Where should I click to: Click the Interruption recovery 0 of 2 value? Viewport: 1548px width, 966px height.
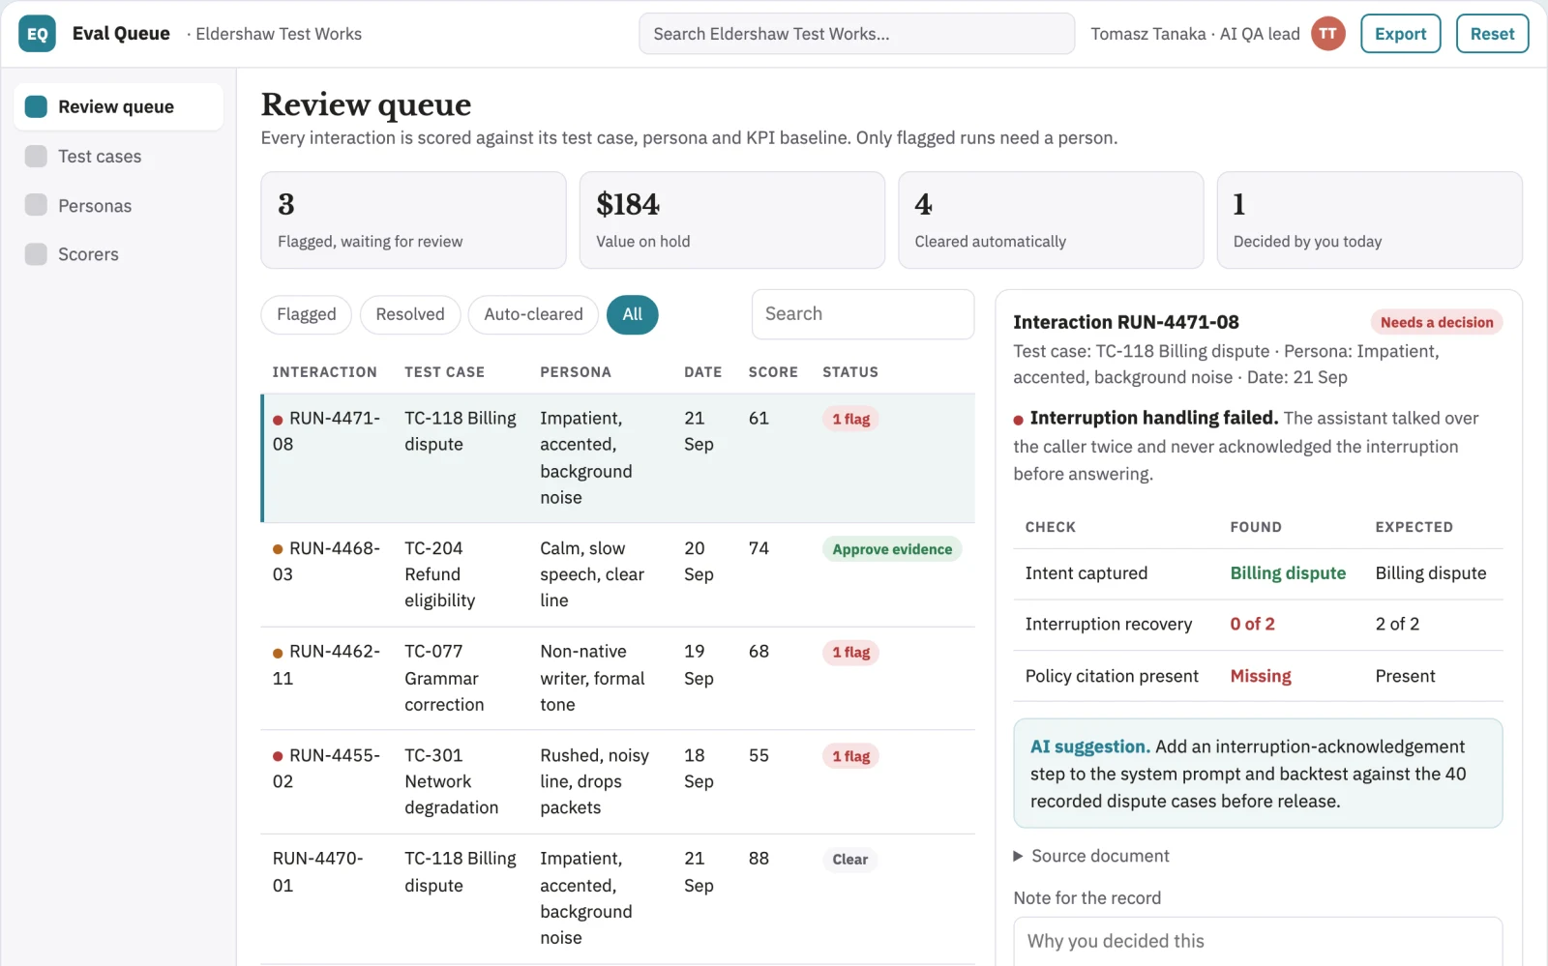pyautogui.click(x=1252, y=624)
